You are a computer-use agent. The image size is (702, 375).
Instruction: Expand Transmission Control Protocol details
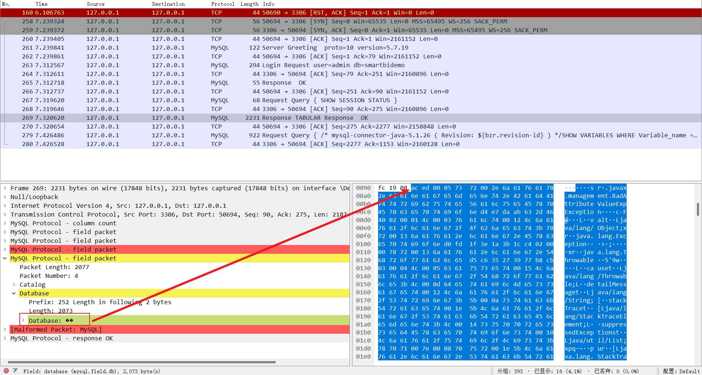coord(5,215)
